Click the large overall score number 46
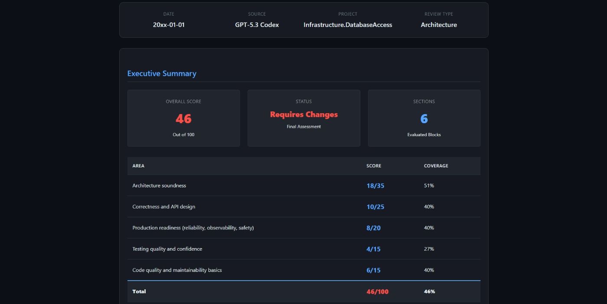The width and height of the screenshot is (607, 304). 183,118
